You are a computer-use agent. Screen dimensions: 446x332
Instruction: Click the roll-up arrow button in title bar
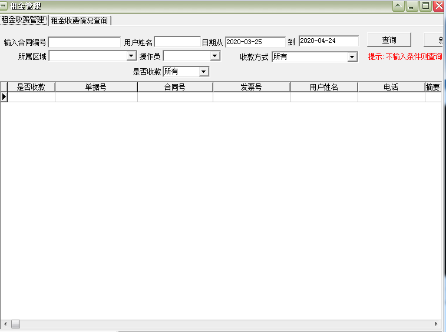tap(398, 6)
